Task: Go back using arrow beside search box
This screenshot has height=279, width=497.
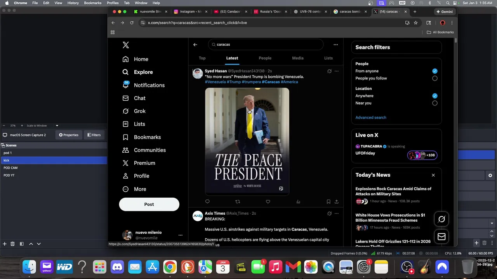Action: 195,45
